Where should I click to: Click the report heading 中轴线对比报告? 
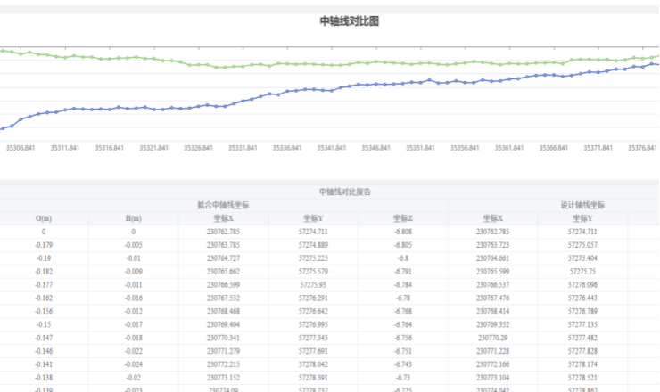pyautogui.click(x=345, y=192)
